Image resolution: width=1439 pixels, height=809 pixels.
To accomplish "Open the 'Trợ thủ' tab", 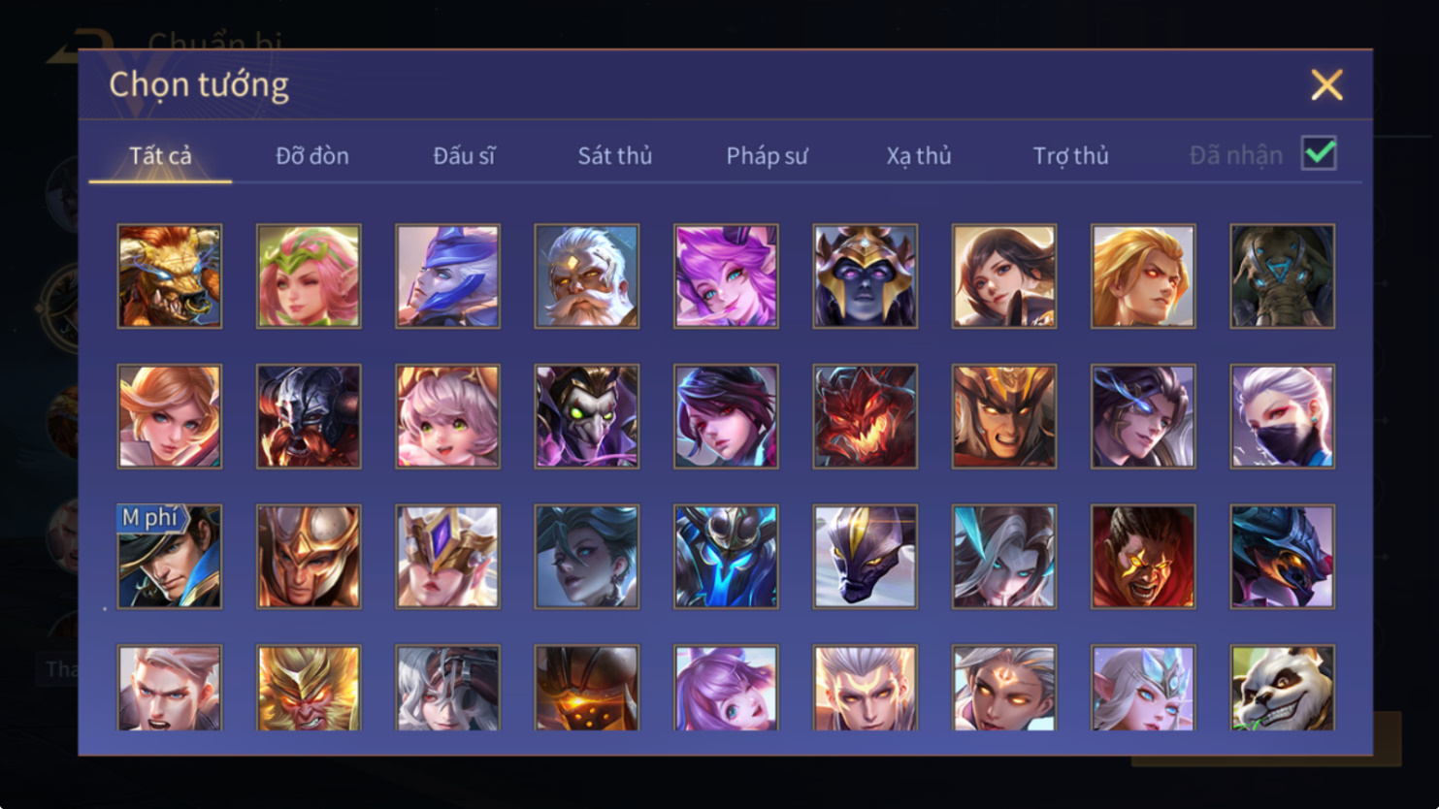I will 1070,155.
